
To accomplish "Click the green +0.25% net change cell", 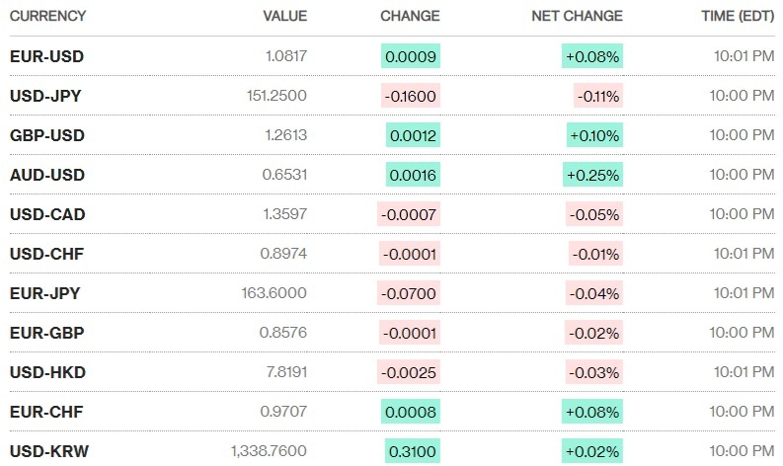I will [592, 175].
